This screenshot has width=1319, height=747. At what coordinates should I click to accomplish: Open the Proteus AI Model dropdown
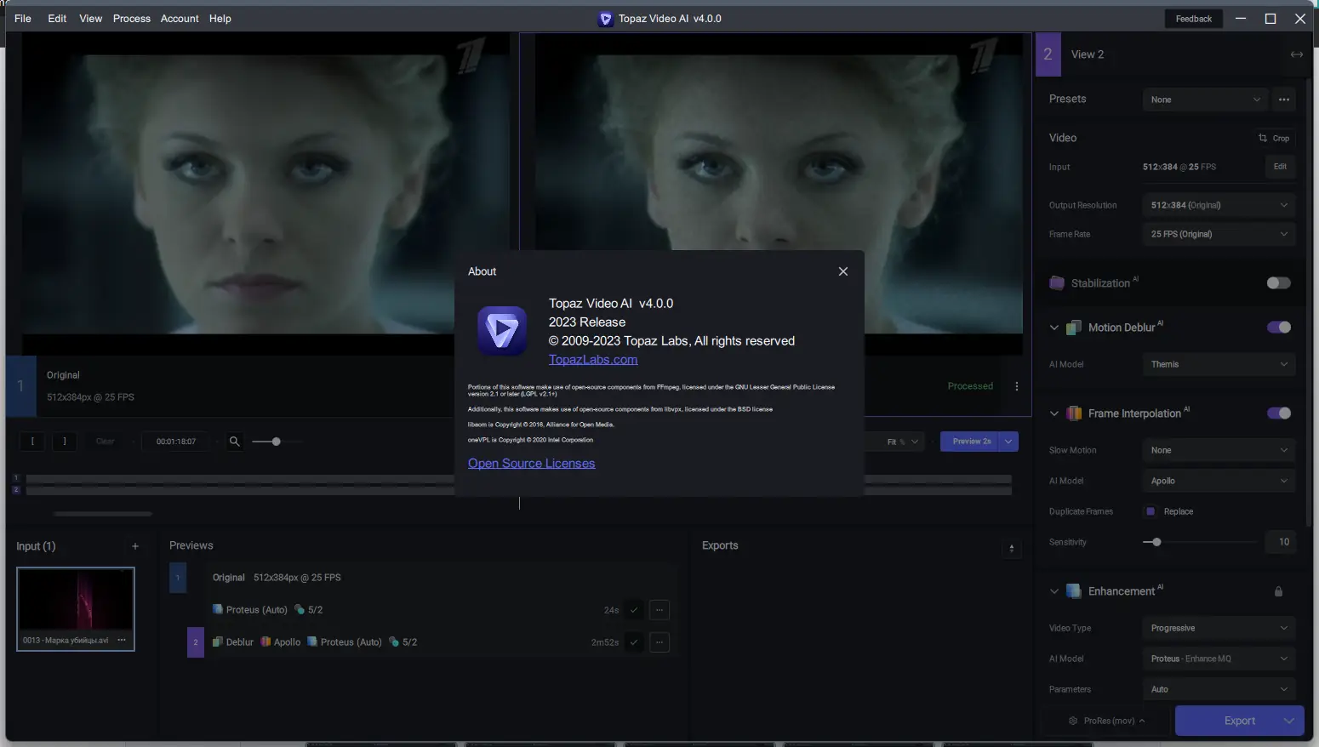pyautogui.click(x=1219, y=659)
